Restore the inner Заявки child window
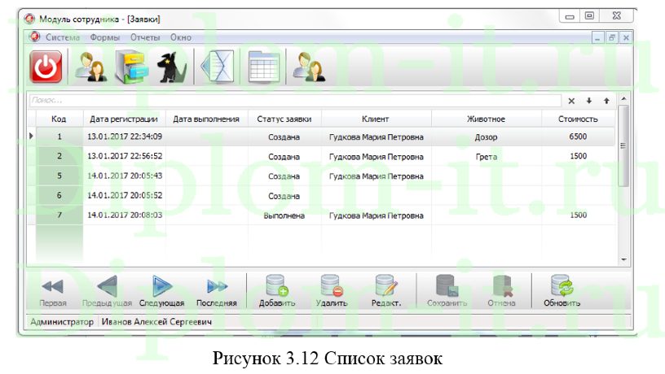665x374 pixels. coord(612,37)
